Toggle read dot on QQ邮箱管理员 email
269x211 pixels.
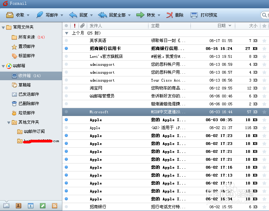(66, 96)
